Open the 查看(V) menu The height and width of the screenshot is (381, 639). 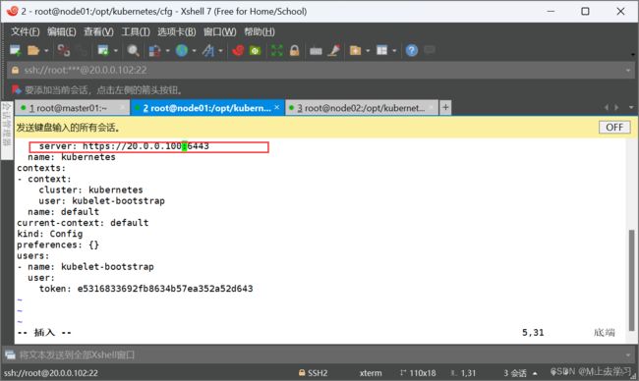98,31
